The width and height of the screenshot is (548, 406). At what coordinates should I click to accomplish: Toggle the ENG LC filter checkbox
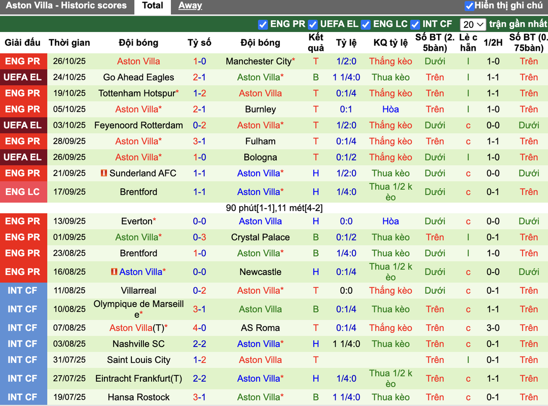coord(366,24)
